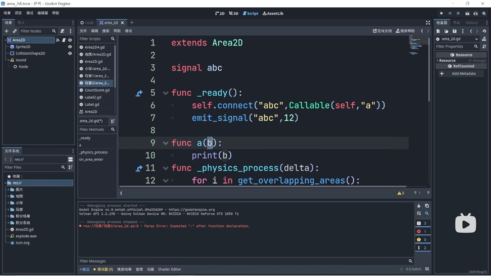
Task: Toggle visibility of Sprite2D node
Action: tap(70, 47)
